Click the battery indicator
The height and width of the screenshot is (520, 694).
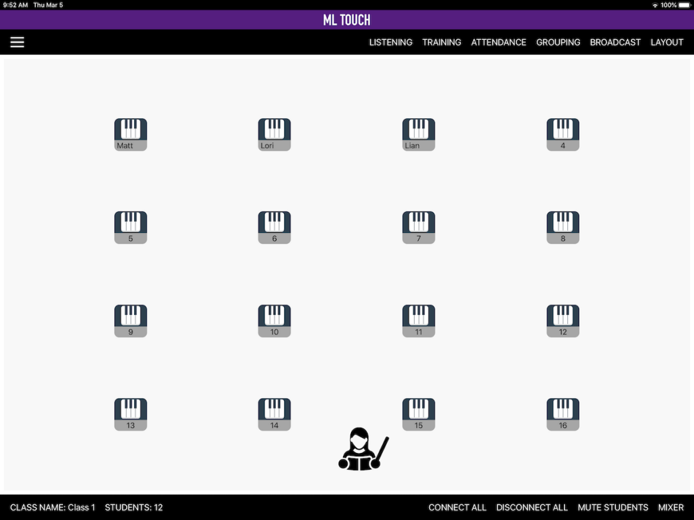tap(685, 5)
